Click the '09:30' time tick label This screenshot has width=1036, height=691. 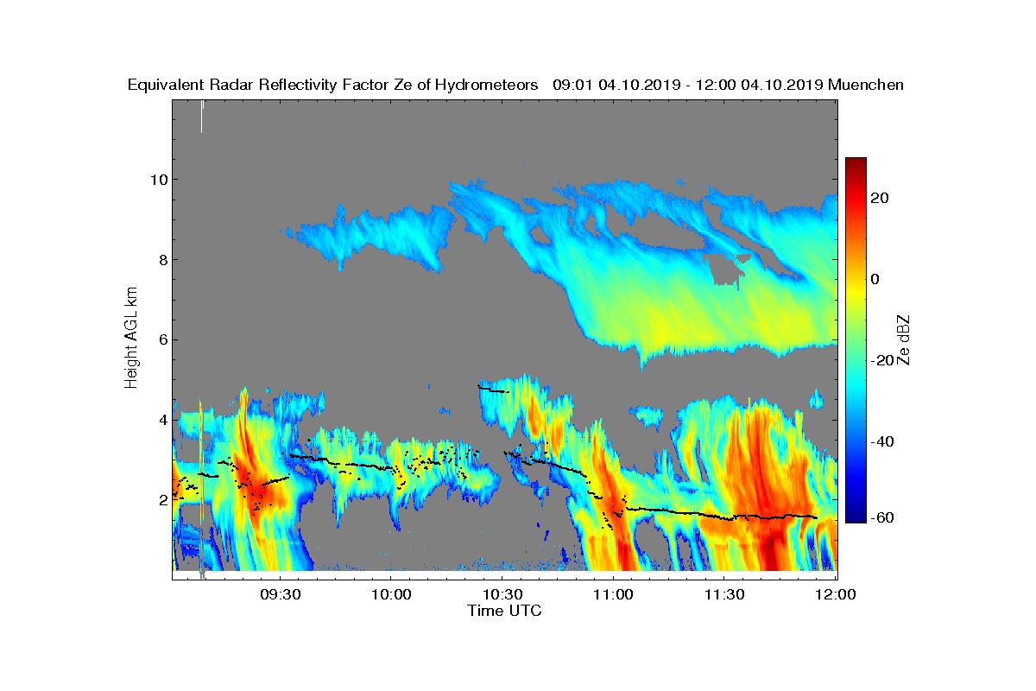click(279, 594)
